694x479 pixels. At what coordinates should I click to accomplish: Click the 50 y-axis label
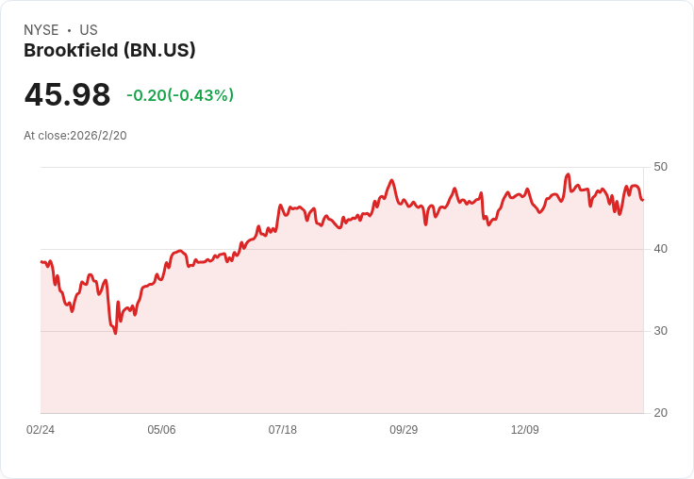coord(660,167)
